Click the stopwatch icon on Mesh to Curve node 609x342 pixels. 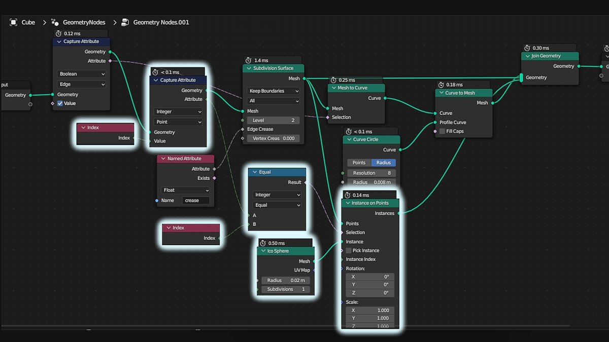coord(332,80)
